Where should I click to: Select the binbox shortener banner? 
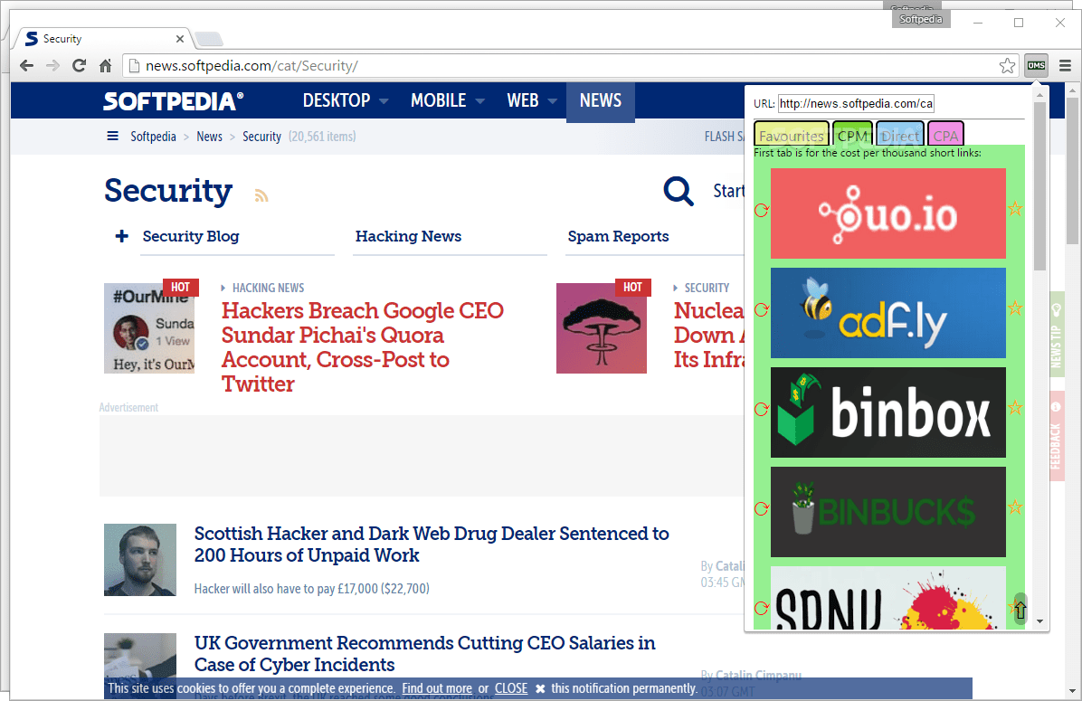pos(888,412)
